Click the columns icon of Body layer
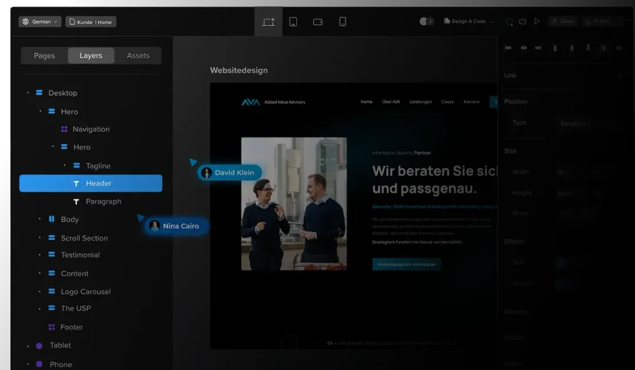635x370 pixels. point(51,219)
